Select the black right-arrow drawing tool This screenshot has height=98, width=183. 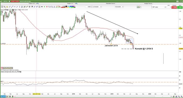42,7
